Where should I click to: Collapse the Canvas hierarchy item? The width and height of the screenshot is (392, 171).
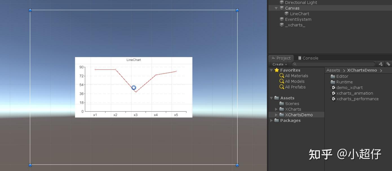click(276, 8)
